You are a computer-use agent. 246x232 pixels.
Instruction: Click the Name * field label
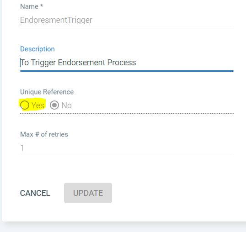32,6
